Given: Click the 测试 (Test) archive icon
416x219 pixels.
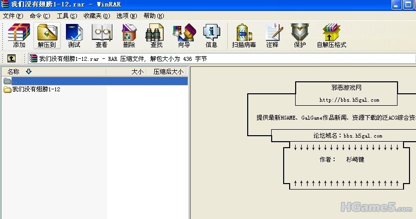Looking at the screenshot, I should pyautogui.click(x=74, y=35).
